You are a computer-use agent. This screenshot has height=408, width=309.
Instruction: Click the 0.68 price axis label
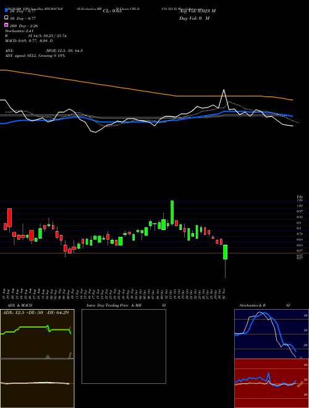click(x=300, y=239)
